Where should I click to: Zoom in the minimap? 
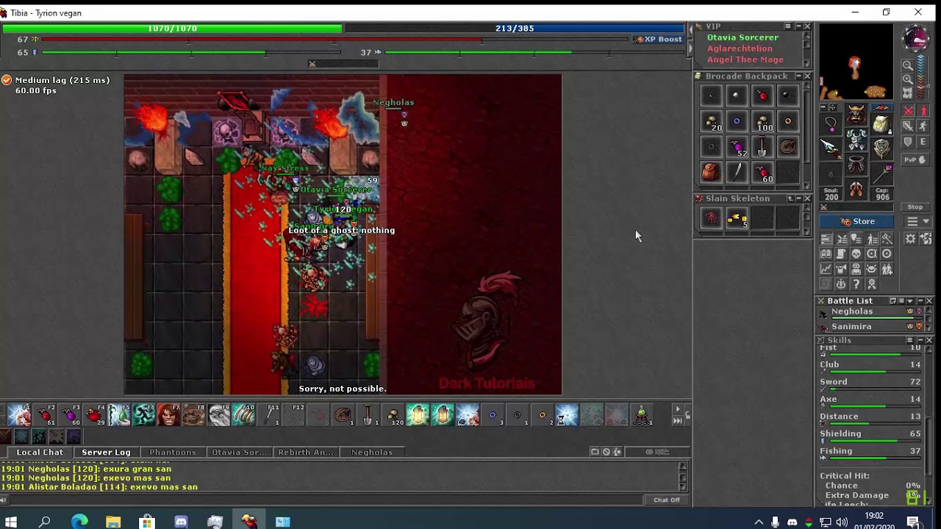(x=908, y=79)
